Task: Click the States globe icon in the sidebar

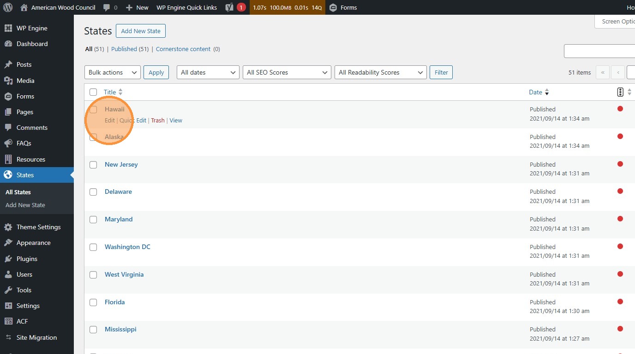Action: point(8,175)
